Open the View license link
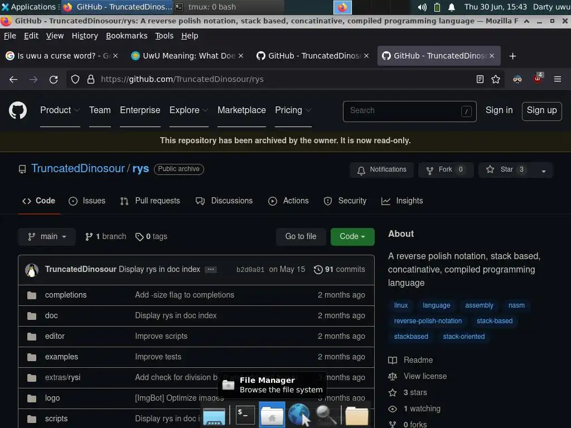 point(425,377)
